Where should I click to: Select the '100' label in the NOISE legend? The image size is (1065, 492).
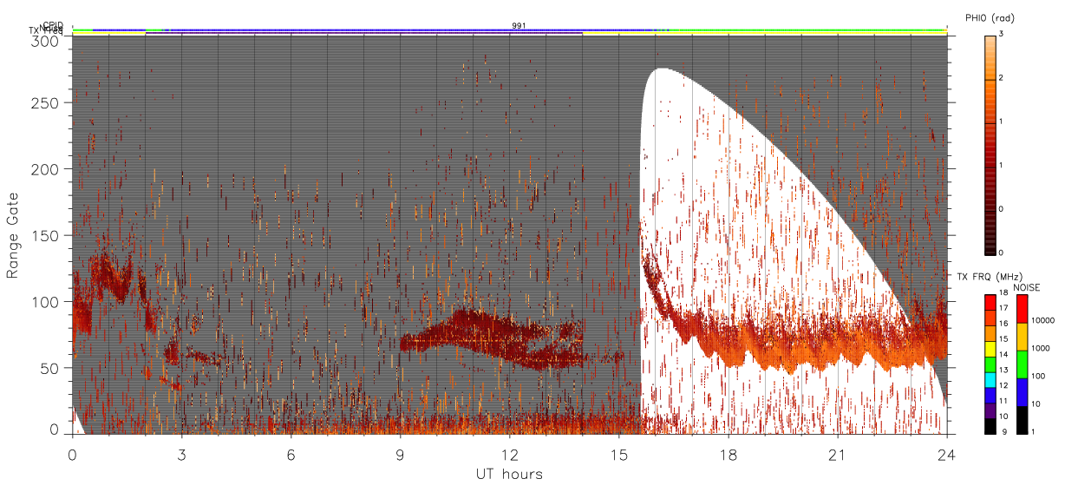coord(1038,376)
